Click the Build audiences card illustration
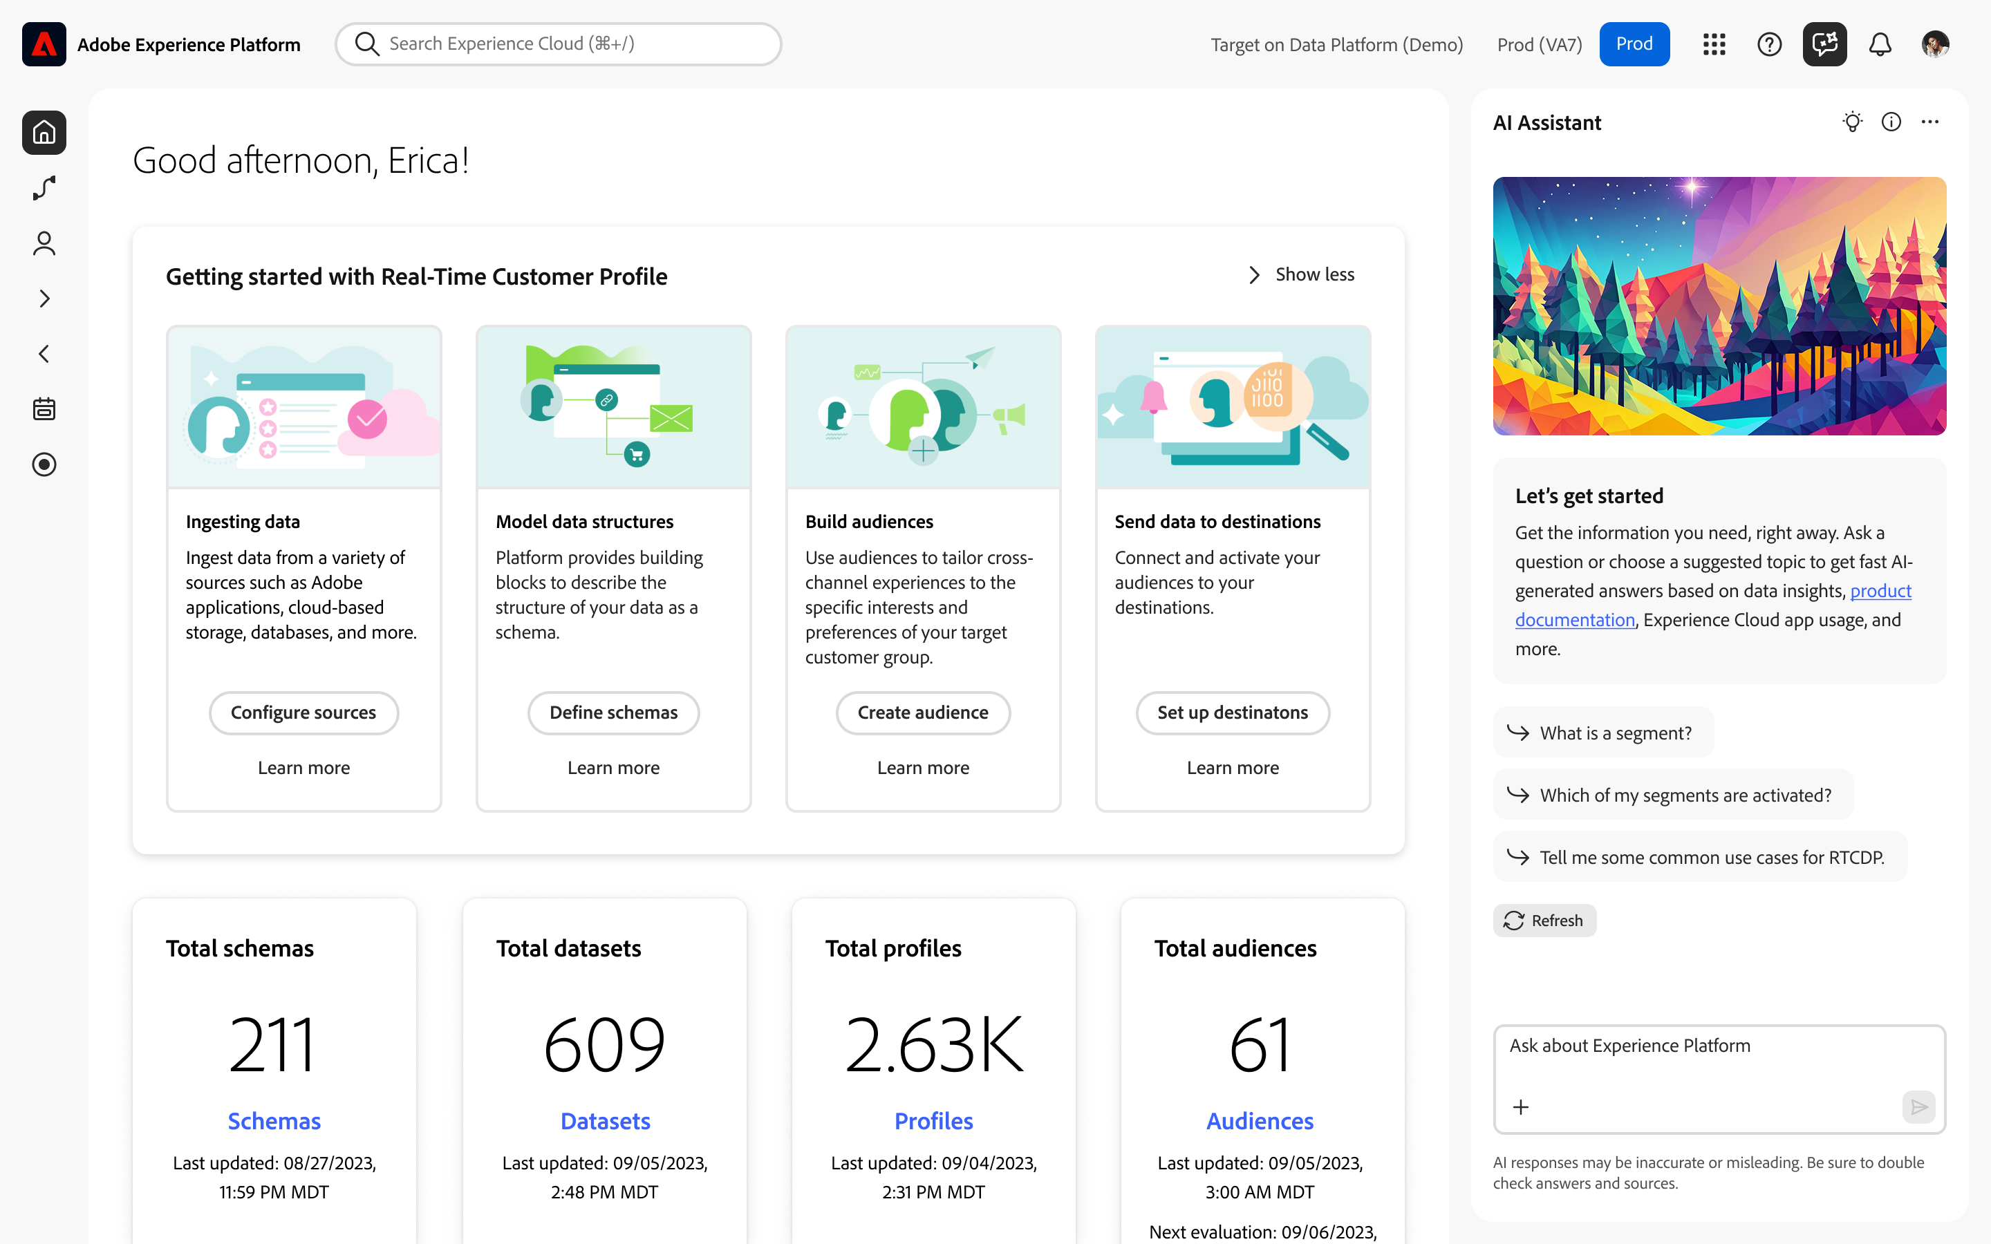Viewport: 1991px width, 1244px height. (x=923, y=407)
